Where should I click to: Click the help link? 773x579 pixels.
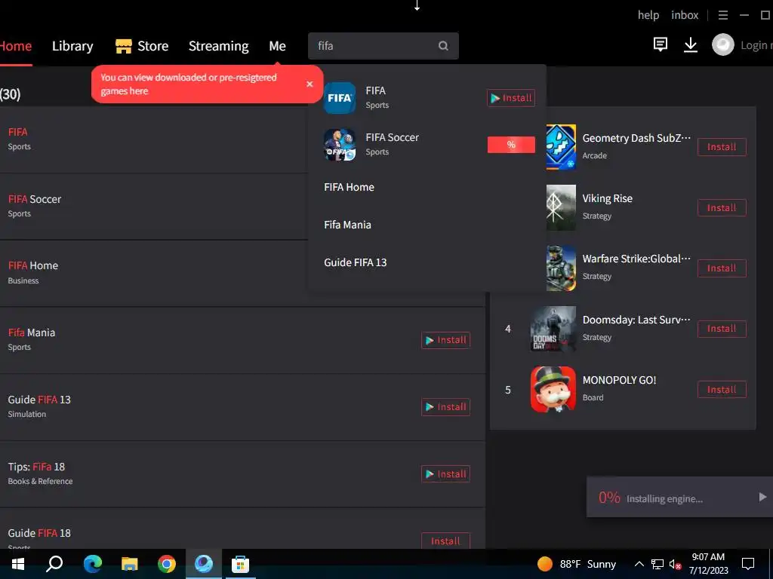pos(648,15)
